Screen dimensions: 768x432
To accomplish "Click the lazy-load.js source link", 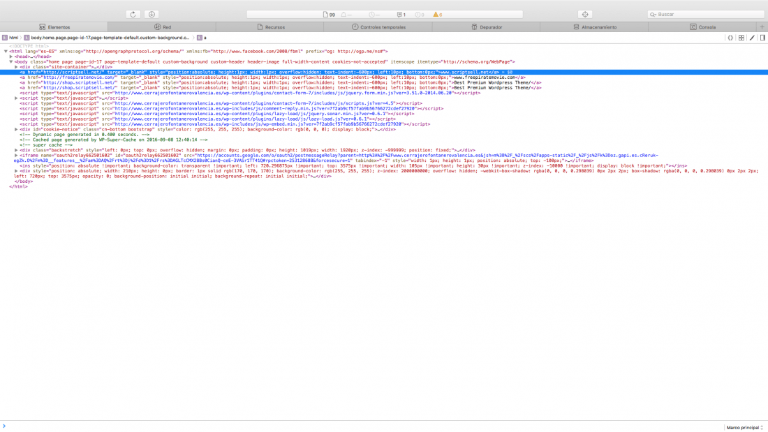I will click(x=242, y=119).
